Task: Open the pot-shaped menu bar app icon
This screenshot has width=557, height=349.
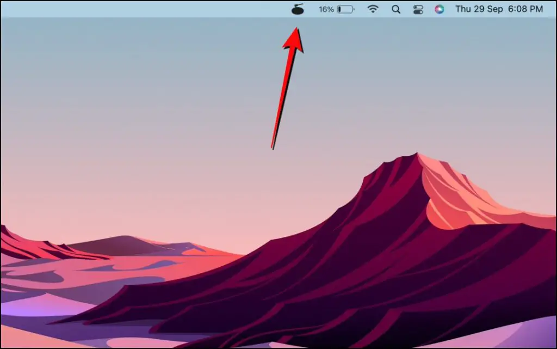Action: [298, 9]
